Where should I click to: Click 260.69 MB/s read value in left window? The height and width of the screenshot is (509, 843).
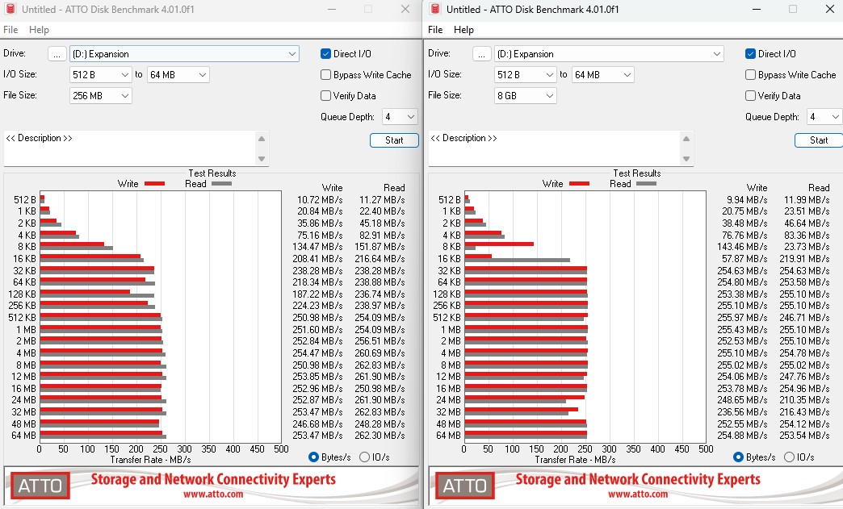coord(380,353)
